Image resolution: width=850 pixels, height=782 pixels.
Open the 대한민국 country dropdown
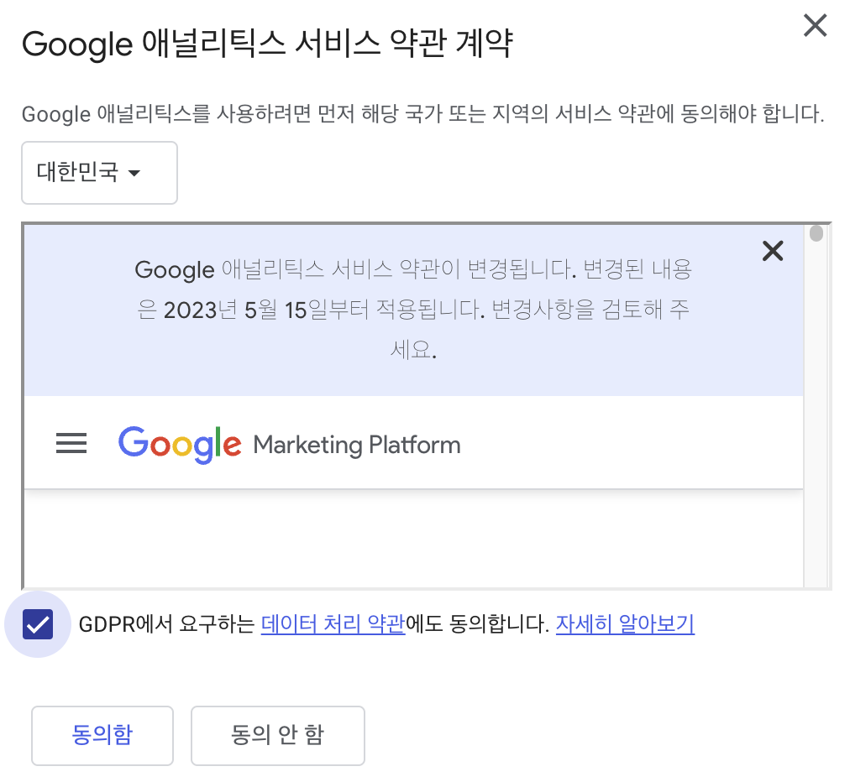99,173
